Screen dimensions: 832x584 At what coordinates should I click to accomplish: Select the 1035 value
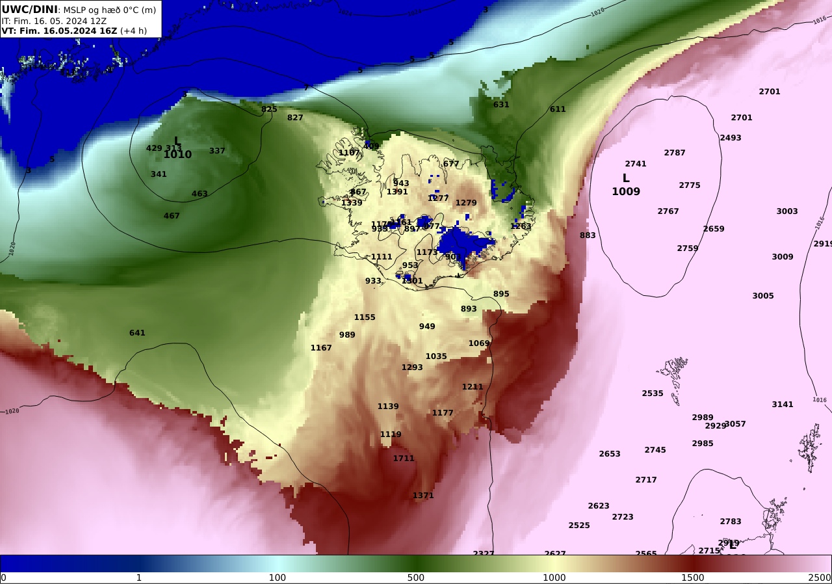coord(436,356)
